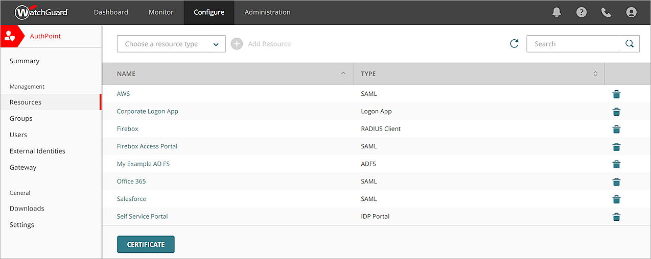The height and width of the screenshot is (259, 651).
Task: Go to Users in the sidebar
Action: tap(18, 135)
